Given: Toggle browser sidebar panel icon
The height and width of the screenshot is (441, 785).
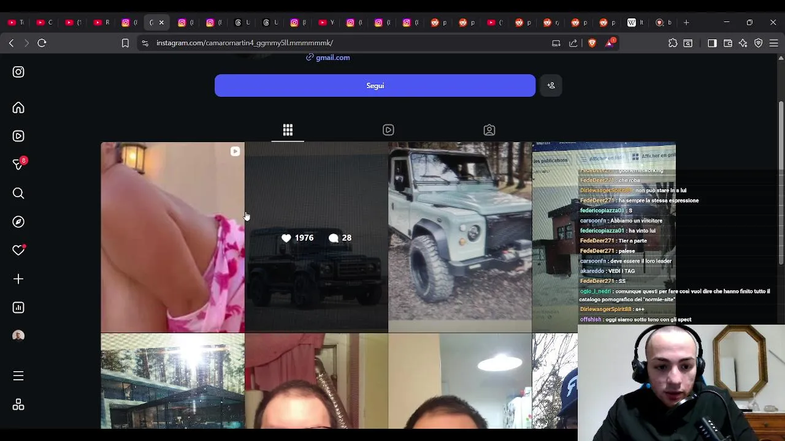Looking at the screenshot, I should (712, 43).
